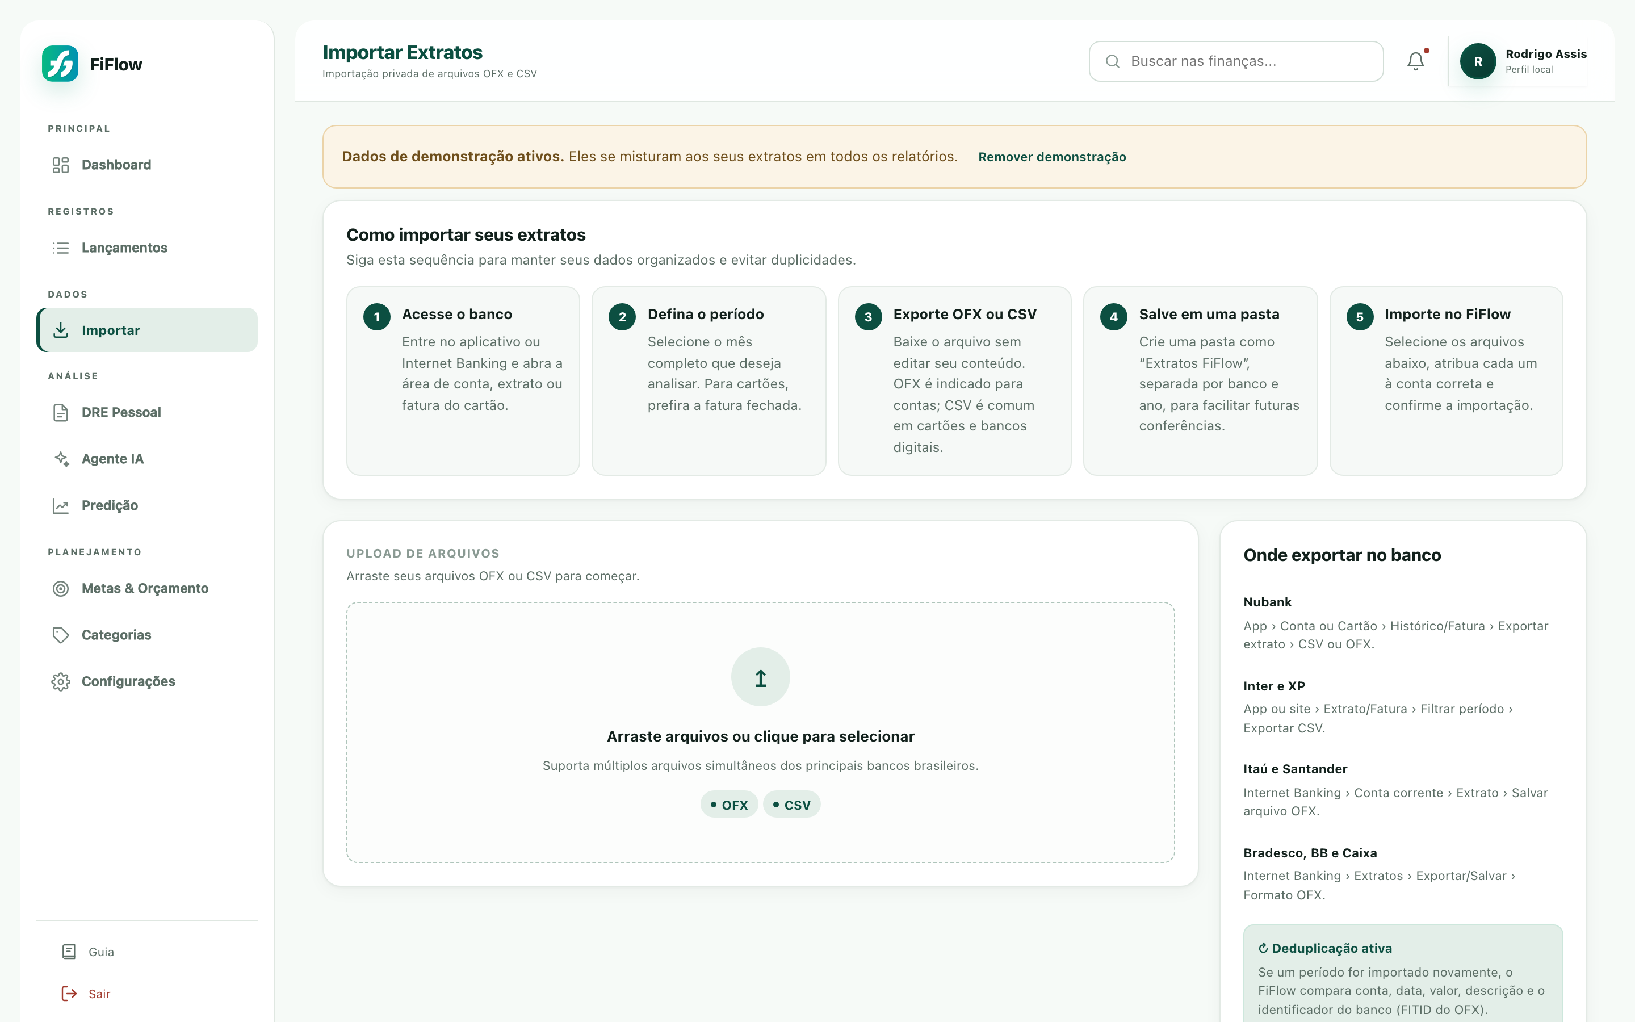Image resolution: width=1635 pixels, height=1022 pixels.
Task: Click the Categorias tag icon
Action: 61,635
